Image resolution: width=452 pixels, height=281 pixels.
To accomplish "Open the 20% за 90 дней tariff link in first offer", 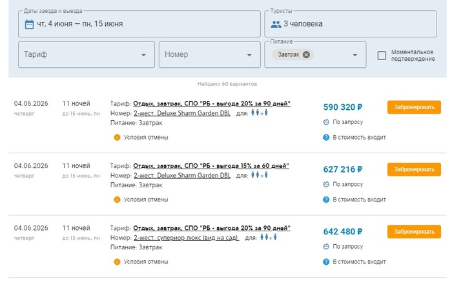I will [x=212, y=103].
